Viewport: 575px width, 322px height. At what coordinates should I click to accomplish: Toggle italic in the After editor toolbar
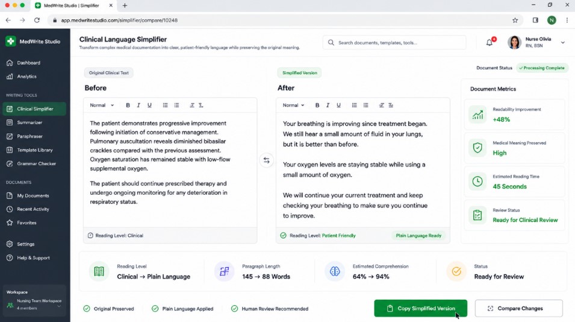pos(328,105)
